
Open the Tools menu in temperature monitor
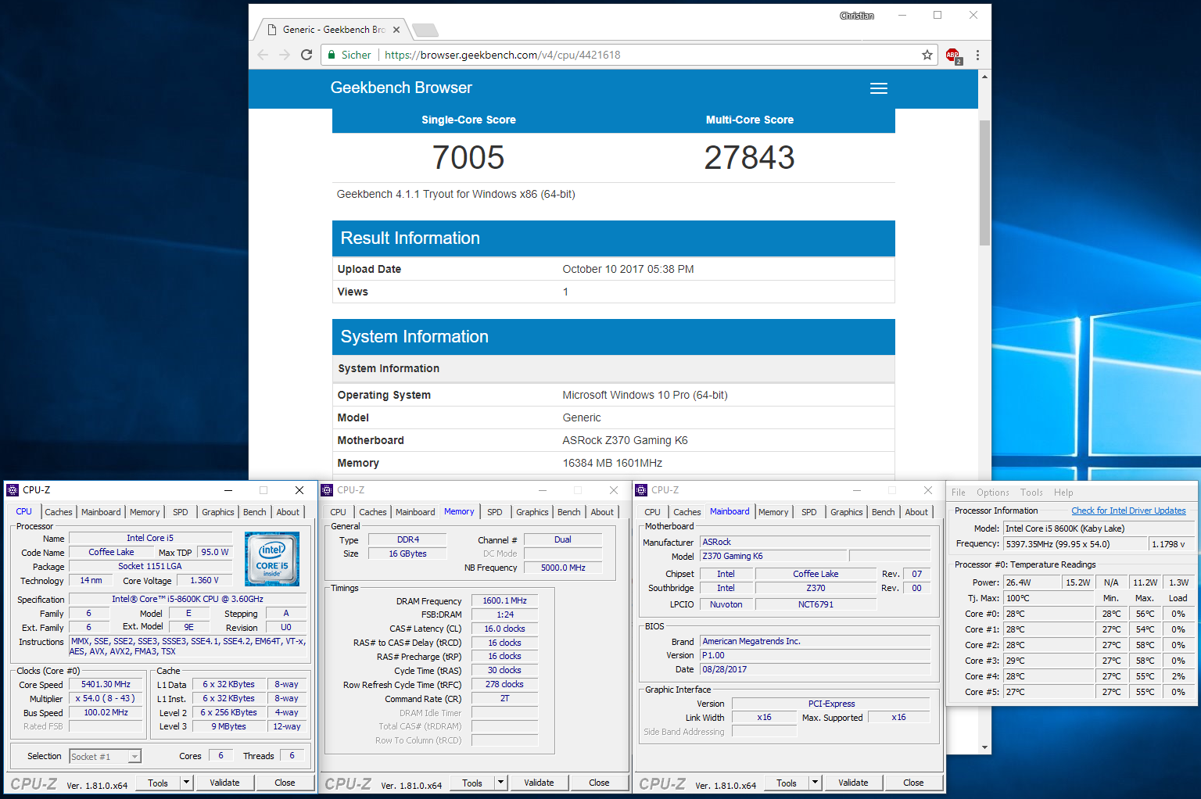pos(1031,493)
